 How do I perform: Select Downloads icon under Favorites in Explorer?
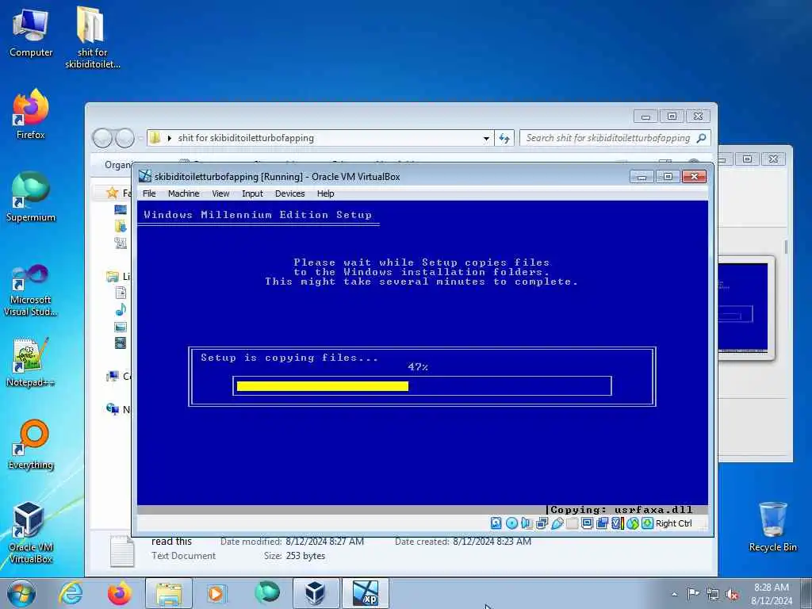click(121, 226)
